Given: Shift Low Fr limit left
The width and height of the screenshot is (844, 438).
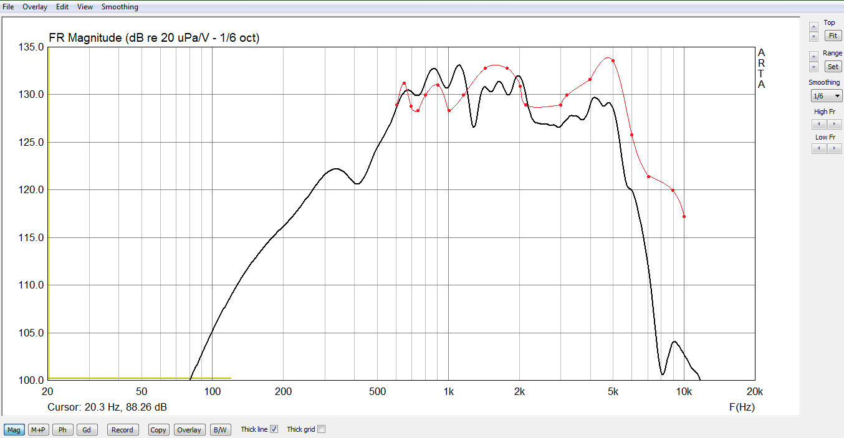Looking at the screenshot, I should click(x=819, y=148).
